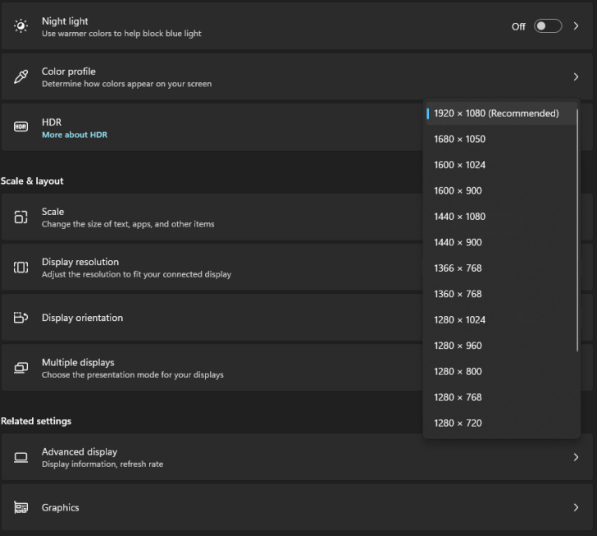Open Advanced display chevron arrow

tap(576, 457)
